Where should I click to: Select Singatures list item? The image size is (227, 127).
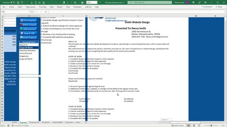(x=29, y=56)
